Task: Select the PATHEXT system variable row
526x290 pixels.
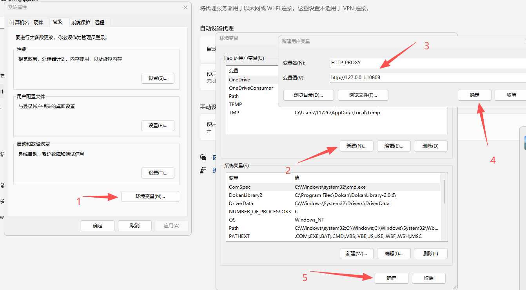Action: coord(239,236)
